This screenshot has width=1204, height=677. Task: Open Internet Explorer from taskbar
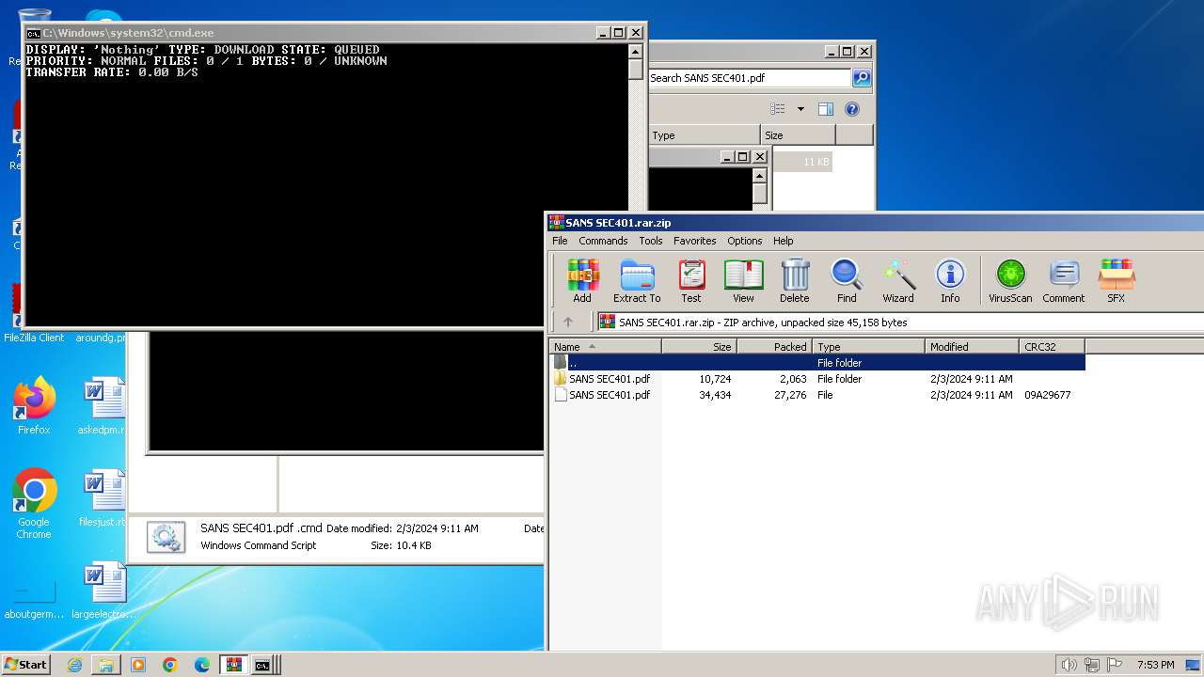(x=74, y=665)
